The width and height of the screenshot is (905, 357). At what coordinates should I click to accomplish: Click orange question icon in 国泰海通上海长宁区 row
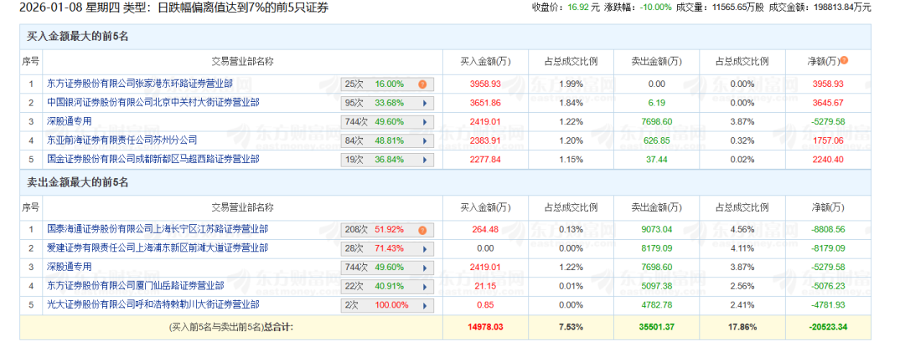click(421, 230)
